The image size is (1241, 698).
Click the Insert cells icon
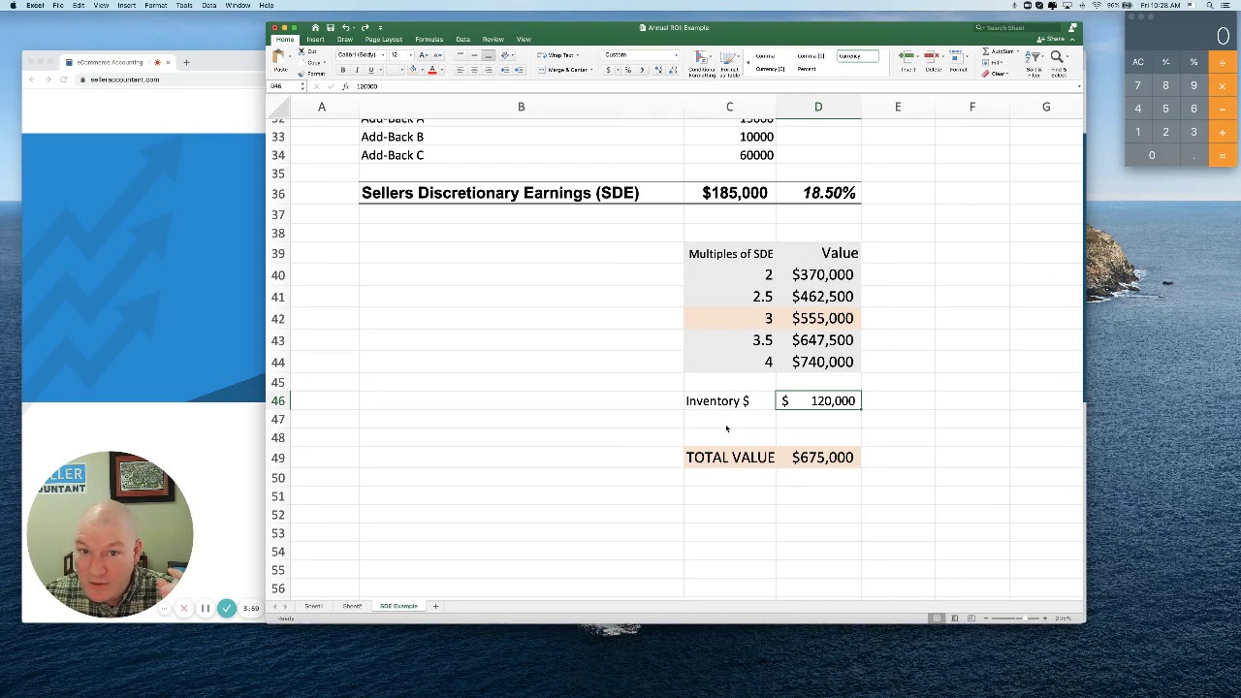coord(907,56)
